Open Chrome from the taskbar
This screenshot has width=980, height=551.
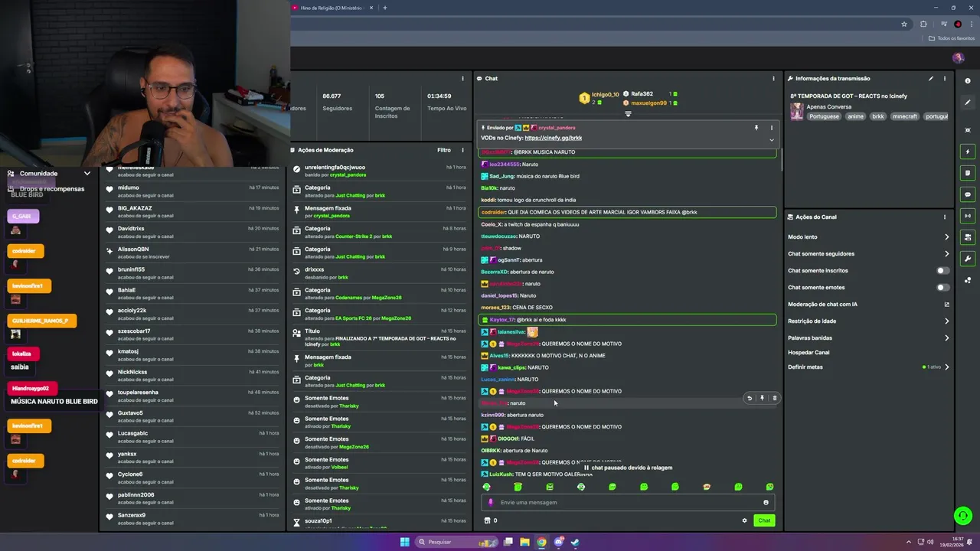(541, 542)
